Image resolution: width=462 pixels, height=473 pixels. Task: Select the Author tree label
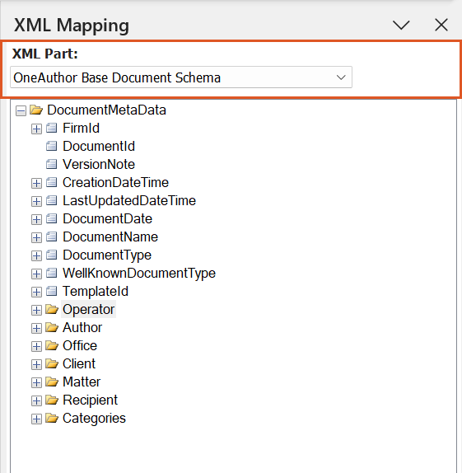(82, 327)
